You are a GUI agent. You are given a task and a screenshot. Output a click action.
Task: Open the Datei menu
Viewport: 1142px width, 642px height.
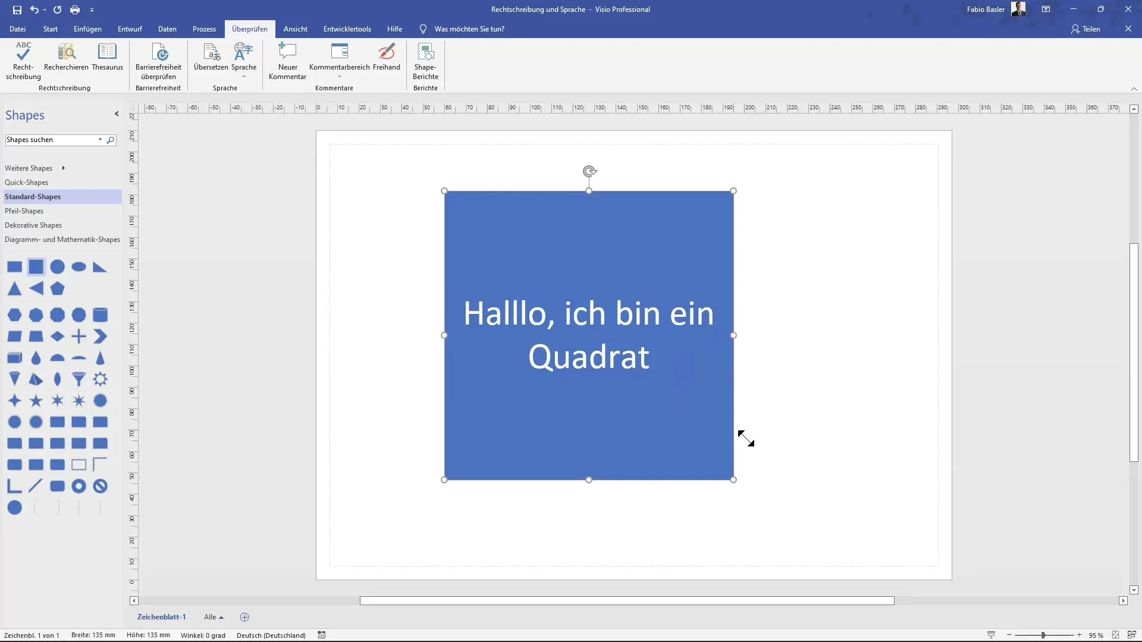click(17, 29)
